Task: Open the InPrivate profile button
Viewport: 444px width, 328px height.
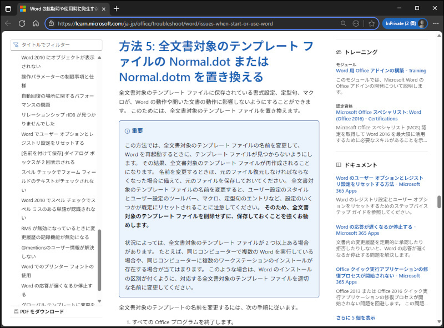Action: coord(405,23)
